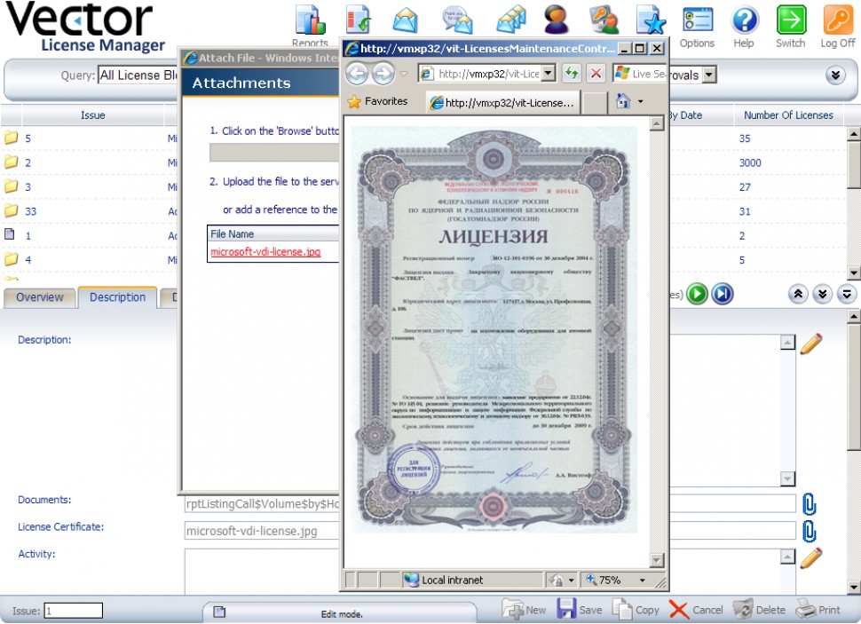Open the Home icon dropdown arrow

click(640, 101)
